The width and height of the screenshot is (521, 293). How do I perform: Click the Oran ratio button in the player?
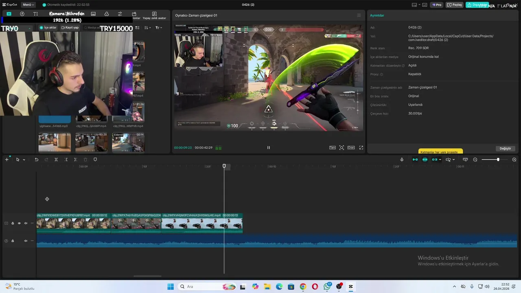(x=351, y=148)
